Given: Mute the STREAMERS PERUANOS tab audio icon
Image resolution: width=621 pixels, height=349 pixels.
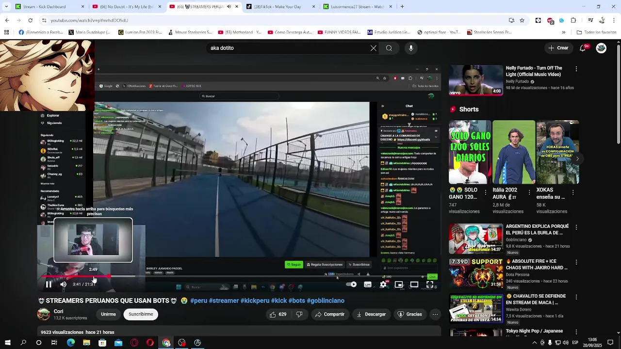Looking at the screenshot, I should pyautogui.click(x=229, y=7).
